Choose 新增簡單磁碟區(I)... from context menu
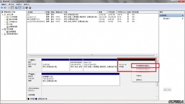The width and height of the screenshot is (185, 104). coord(145,66)
